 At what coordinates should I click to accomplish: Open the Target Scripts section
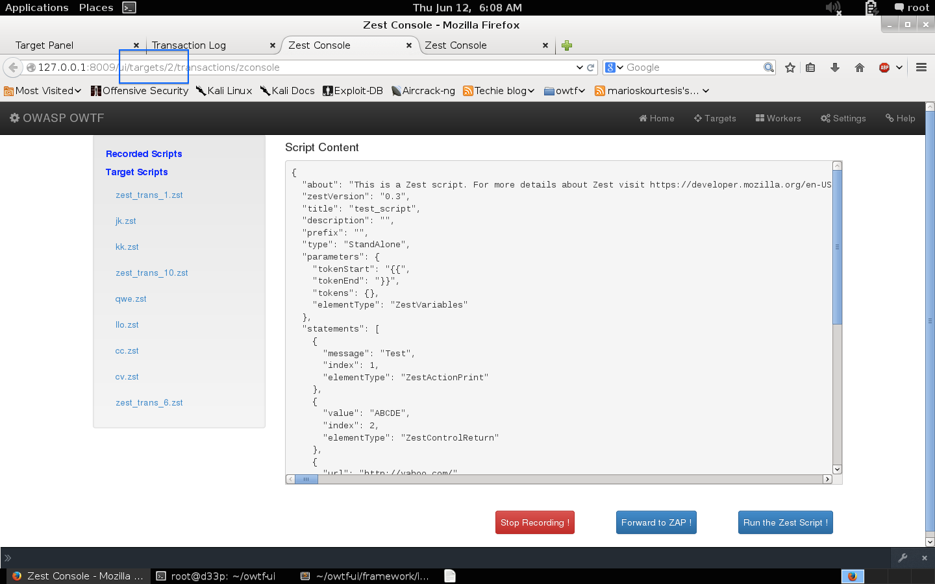pyautogui.click(x=136, y=172)
